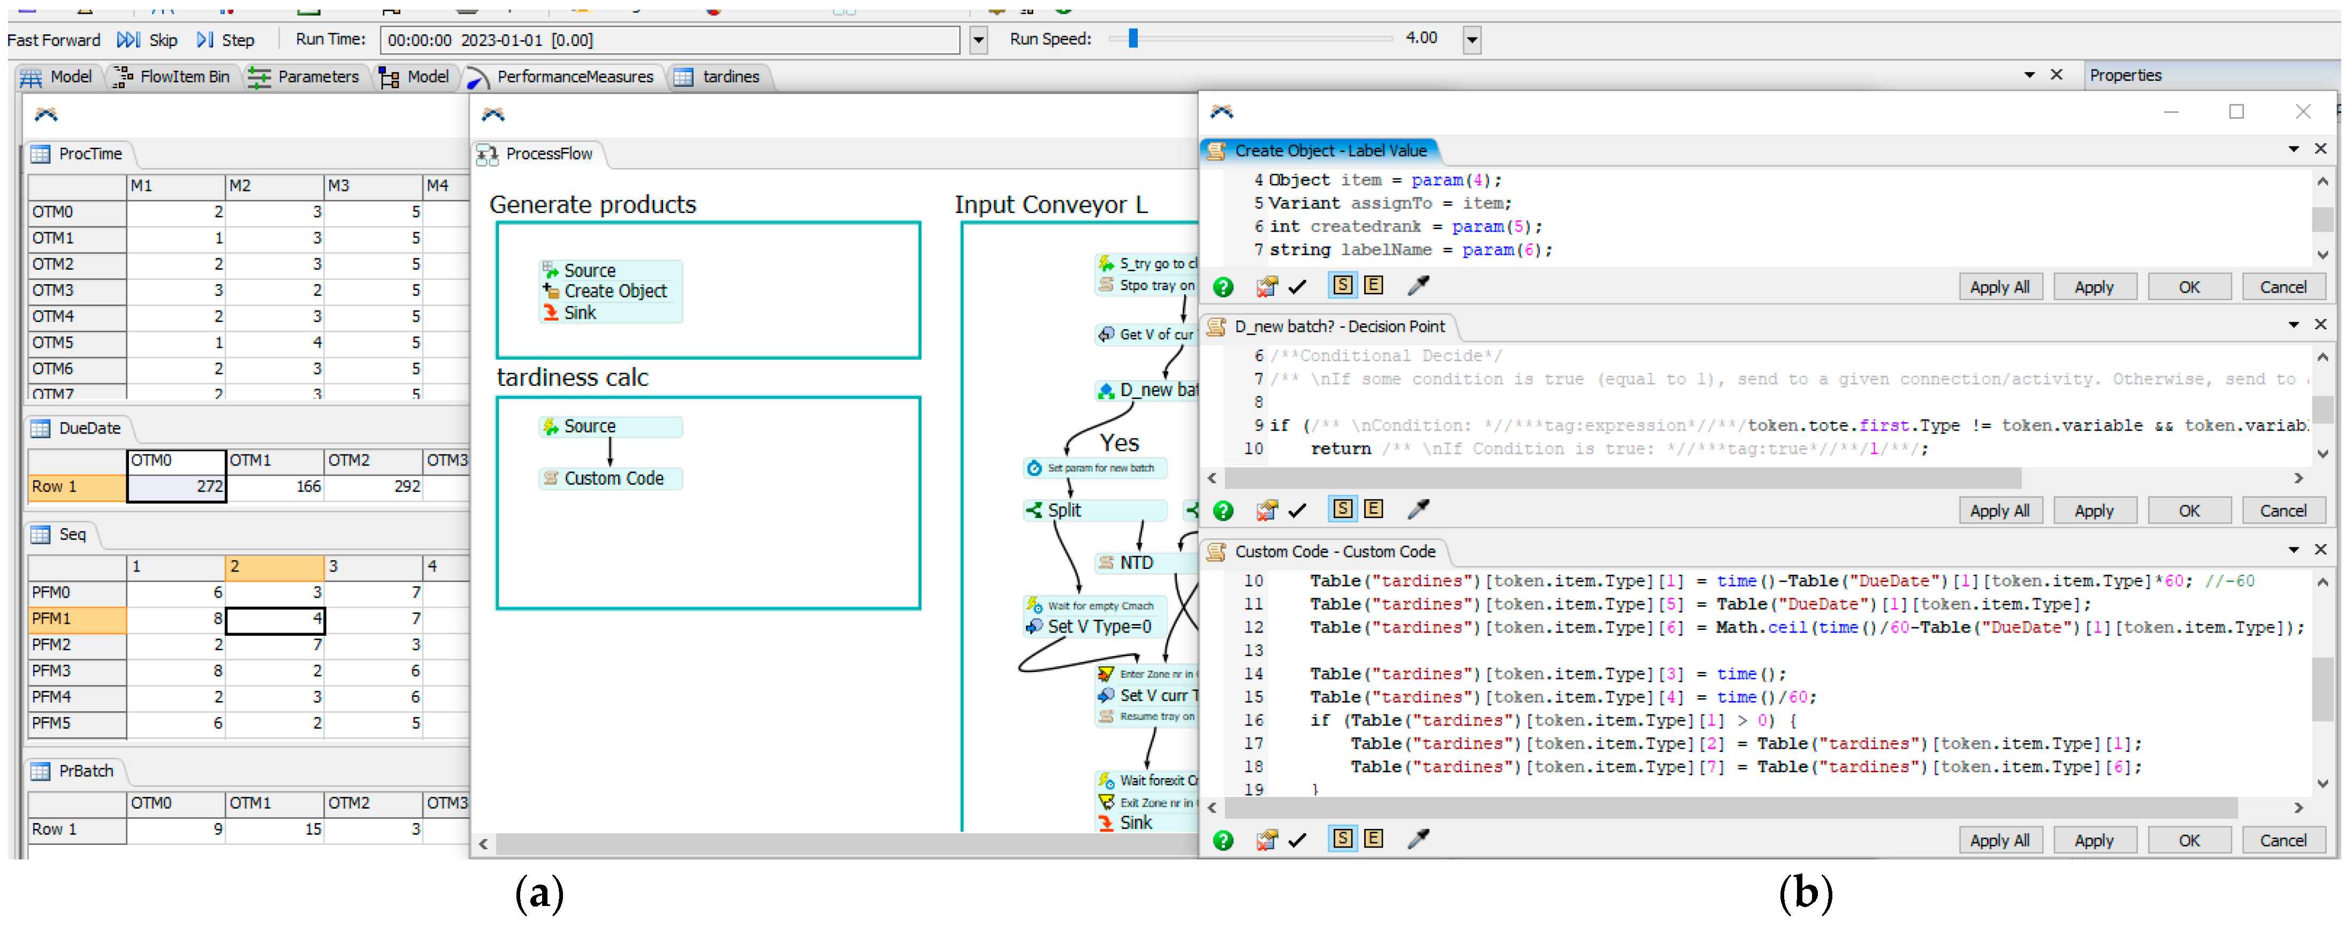Expand the Create Object - Label Value tab menu arrow
The image size is (2352, 929).
pyautogui.click(x=2293, y=150)
